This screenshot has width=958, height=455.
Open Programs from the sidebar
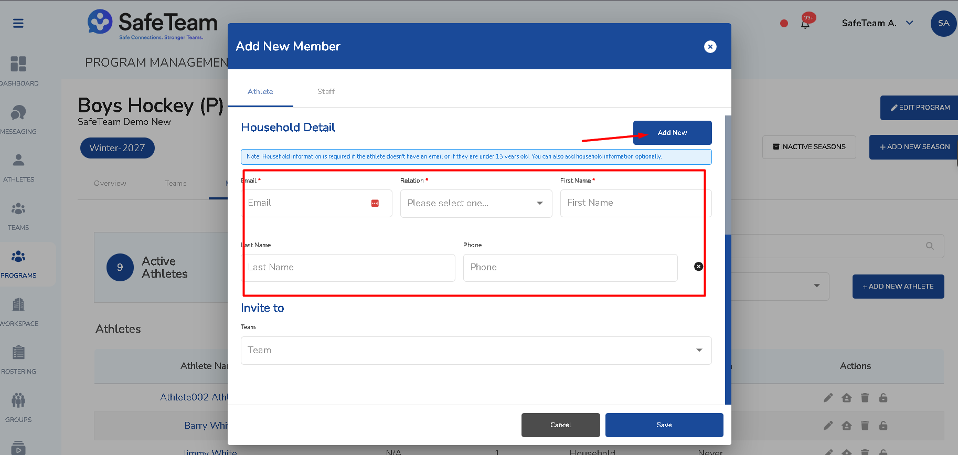[18, 264]
